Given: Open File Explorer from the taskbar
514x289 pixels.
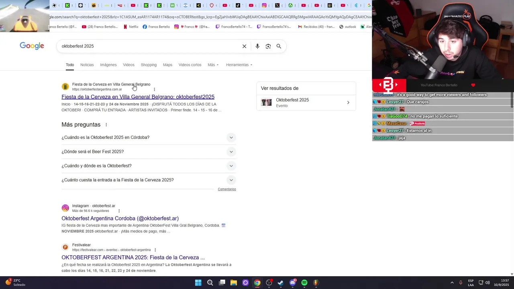Looking at the screenshot, I should click(x=234, y=283).
